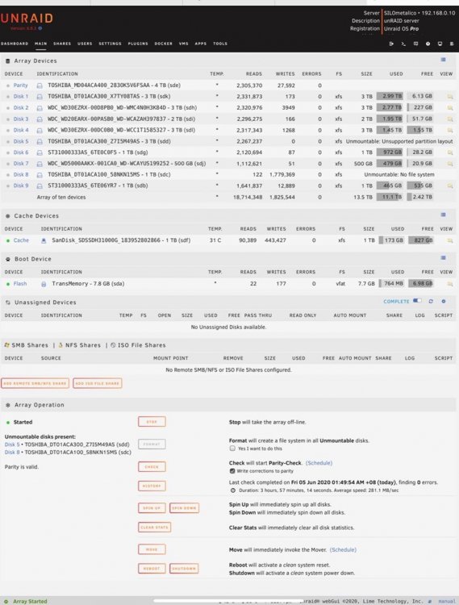Check 'Yes I want to do this'
This screenshot has height=605, width=459.
point(232,449)
